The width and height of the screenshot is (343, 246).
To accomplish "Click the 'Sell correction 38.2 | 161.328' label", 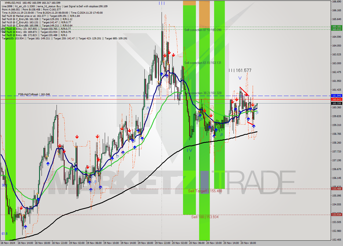I will 203,93.
